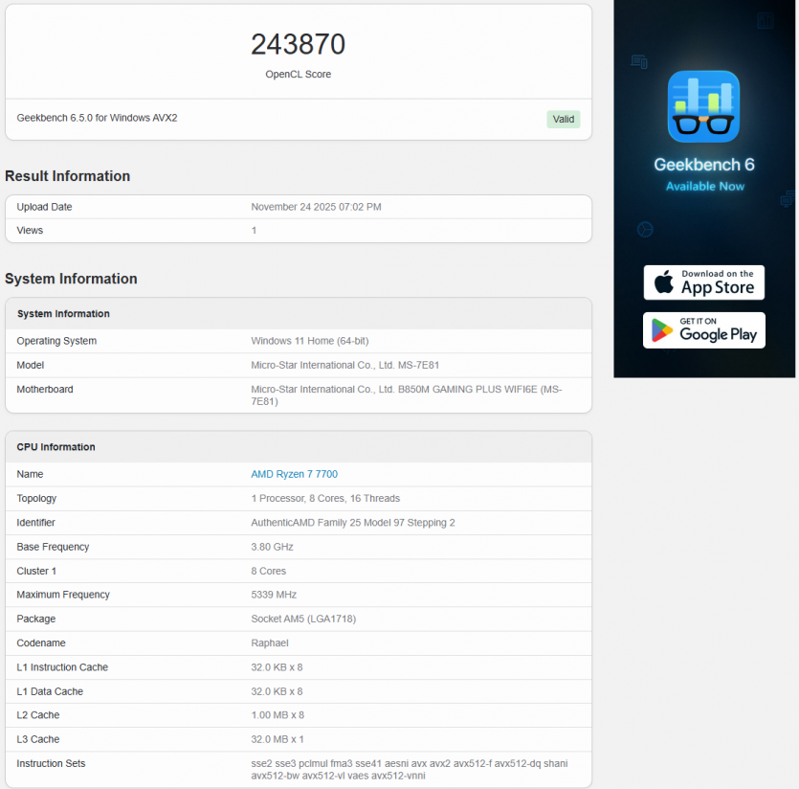Open the AMD Ryzen 7 7700 link
799x789 pixels.
point(294,474)
